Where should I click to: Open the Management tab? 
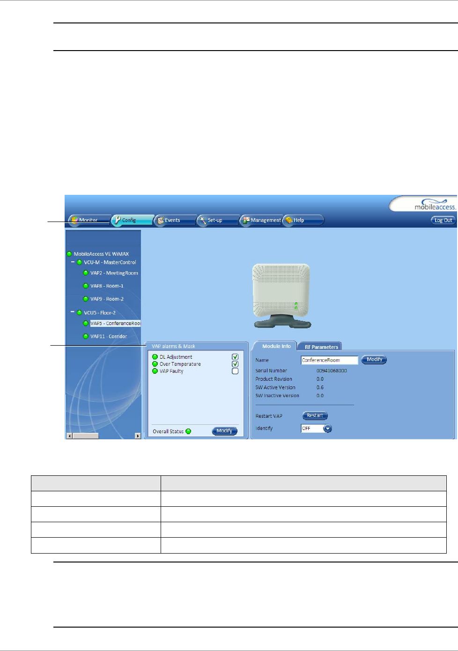coord(261,220)
